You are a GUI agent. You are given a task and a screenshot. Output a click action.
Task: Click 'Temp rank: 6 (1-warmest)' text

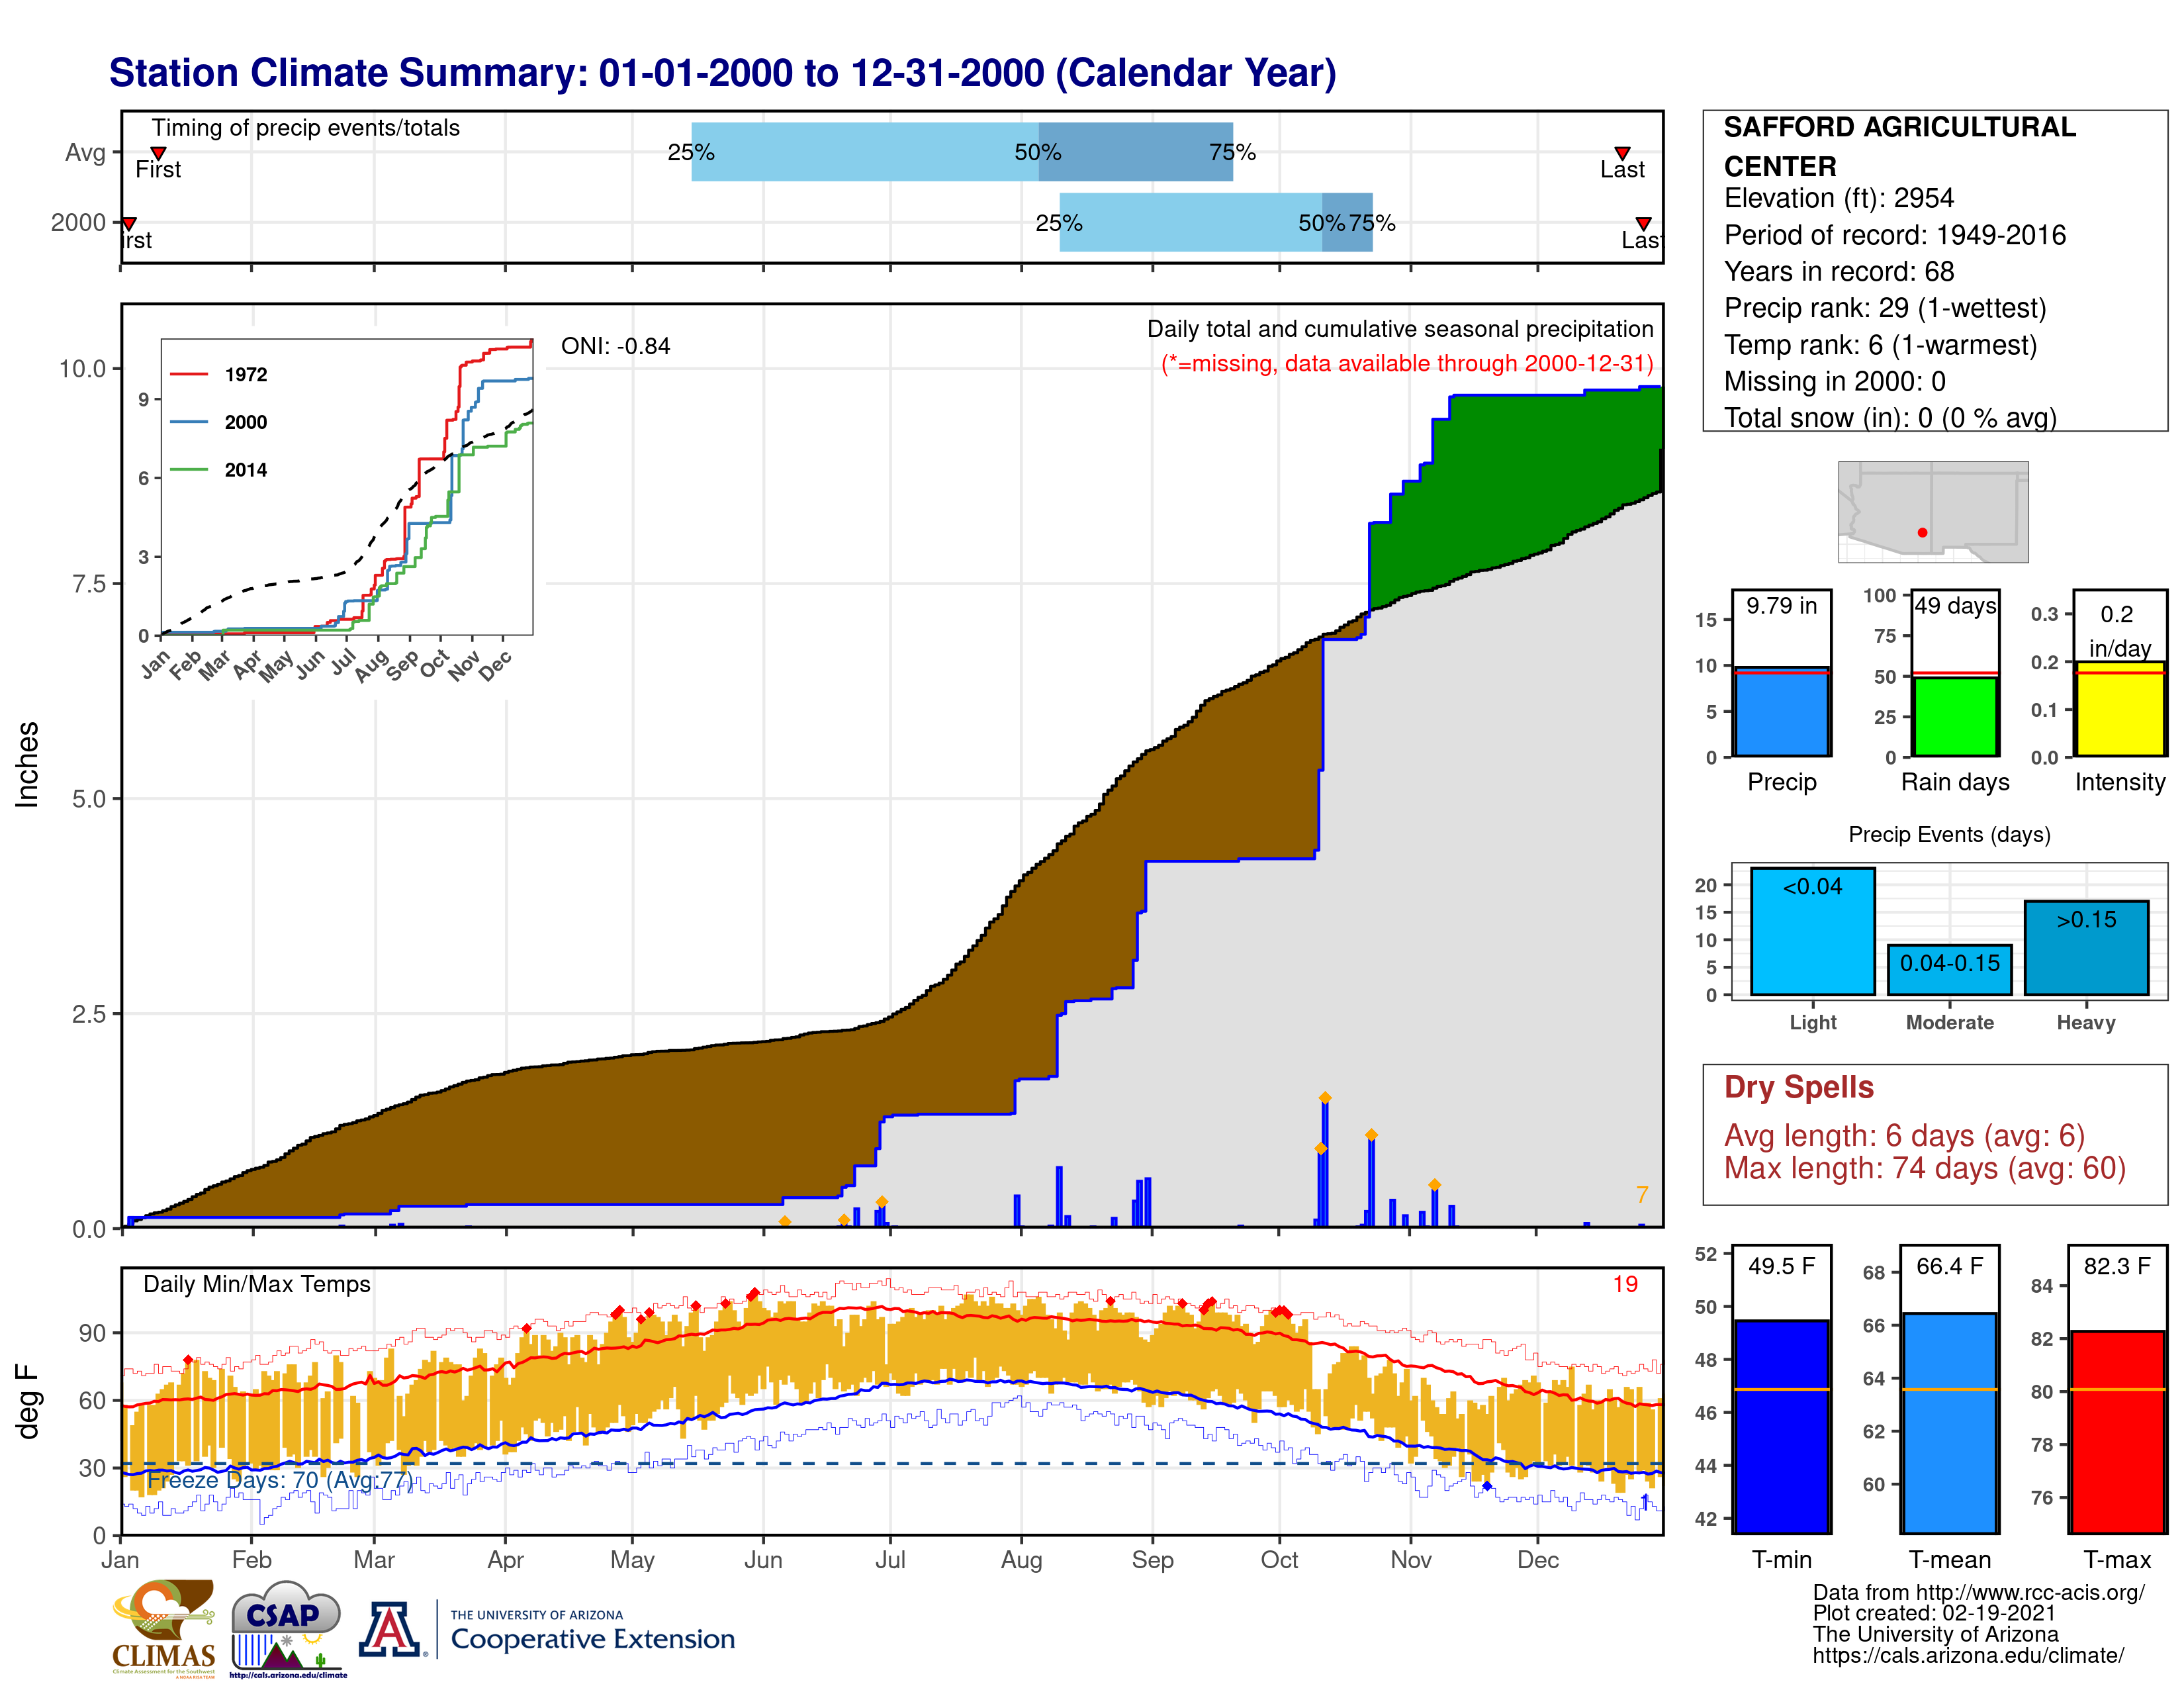pyautogui.click(x=1880, y=345)
